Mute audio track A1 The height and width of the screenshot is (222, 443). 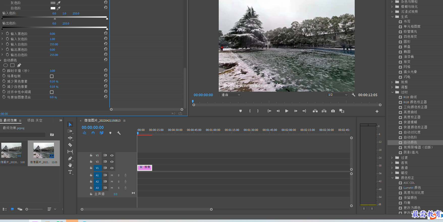click(112, 175)
